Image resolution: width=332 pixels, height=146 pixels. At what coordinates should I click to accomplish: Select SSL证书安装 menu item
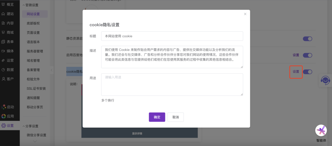tap(36, 89)
